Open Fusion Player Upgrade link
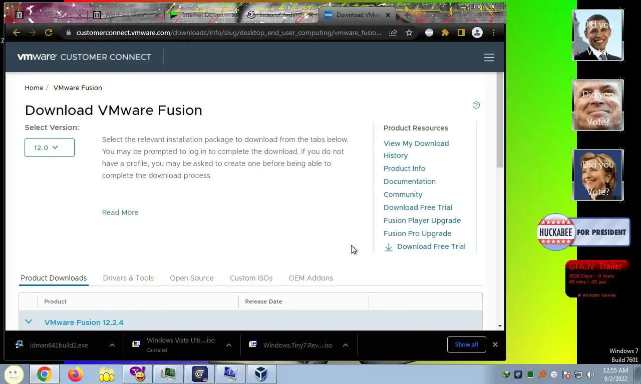Viewport: 641px width, 384px height. click(x=422, y=220)
